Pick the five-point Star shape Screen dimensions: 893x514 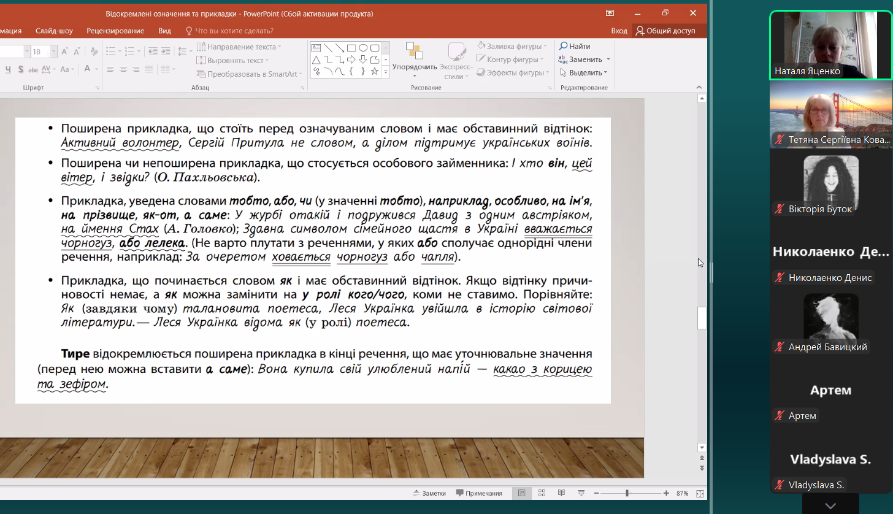374,71
